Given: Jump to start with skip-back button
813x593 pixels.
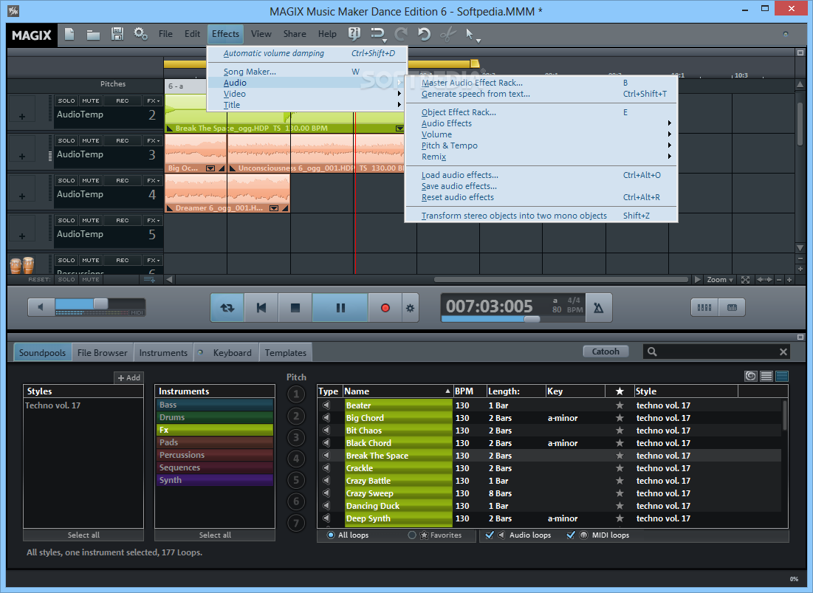Looking at the screenshot, I should click(x=261, y=308).
